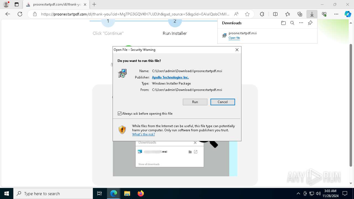Screen dimensions: 354x199
Task: Click Cancel in the security warning dialog
Action: click(223, 102)
